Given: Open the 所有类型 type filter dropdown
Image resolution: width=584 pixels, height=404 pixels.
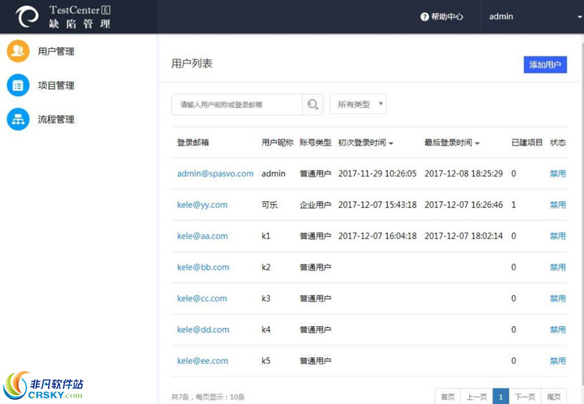Looking at the screenshot, I should (358, 103).
